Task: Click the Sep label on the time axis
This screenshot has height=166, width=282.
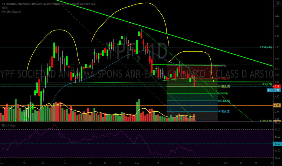Action: coord(181,163)
